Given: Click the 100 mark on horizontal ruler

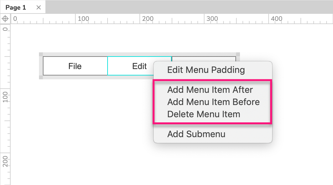Looking at the screenshot, I should 83,19.
